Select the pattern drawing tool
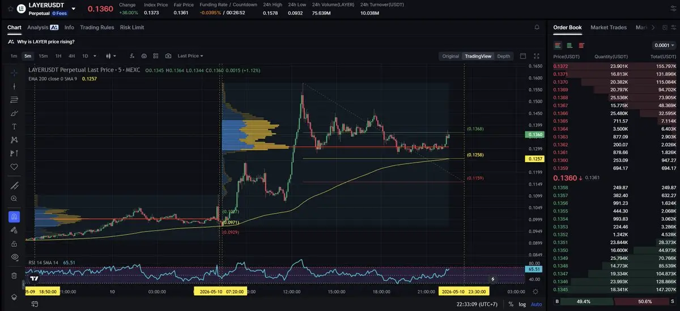The image size is (680, 311). 14,140
